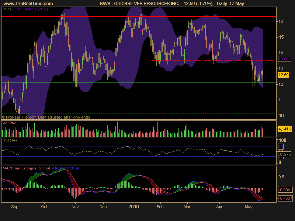
Task: Select the solid red resistance line above 16
Action: pos(139,17)
